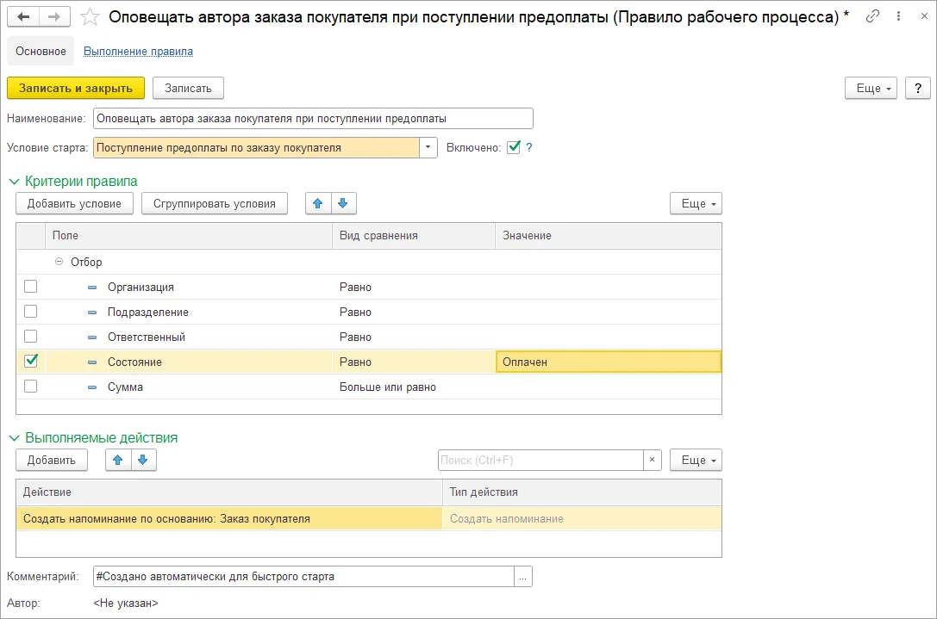Click the Вид сравнения column header

(x=414, y=236)
